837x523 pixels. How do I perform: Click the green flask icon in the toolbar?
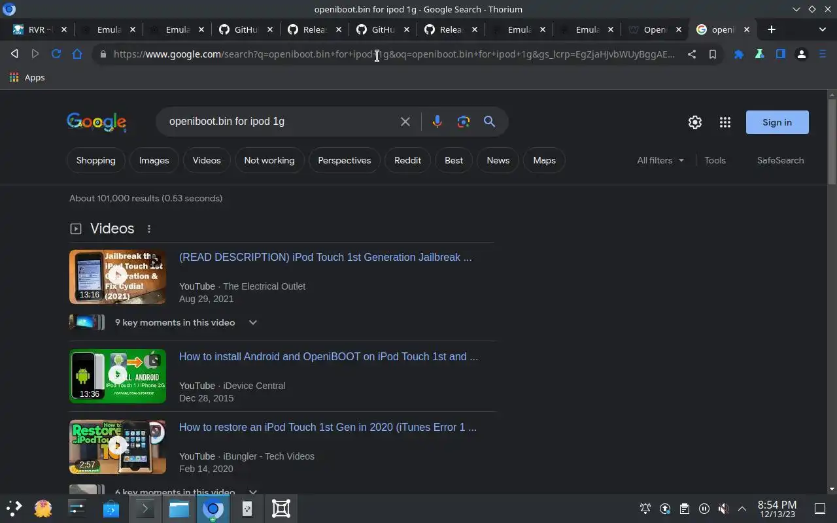pyautogui.click(x=760, y=54)
